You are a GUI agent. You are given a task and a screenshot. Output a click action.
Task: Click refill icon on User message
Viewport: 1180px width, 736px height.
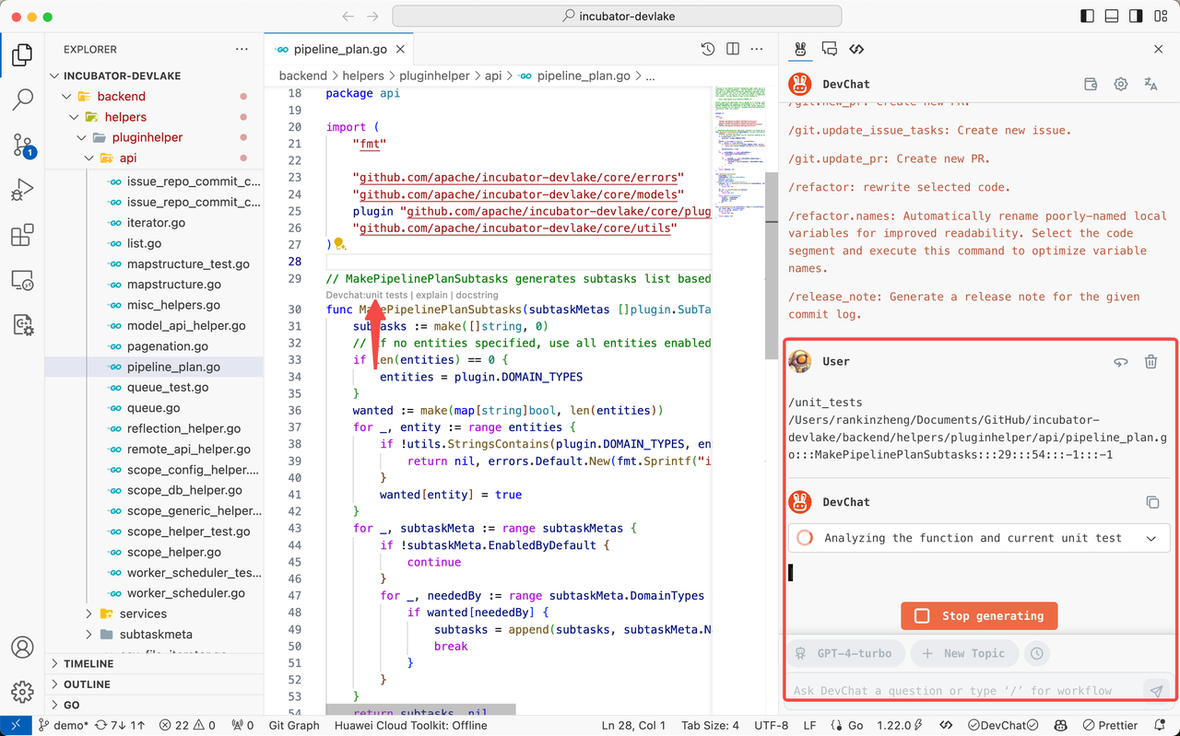click(1121, 362)
